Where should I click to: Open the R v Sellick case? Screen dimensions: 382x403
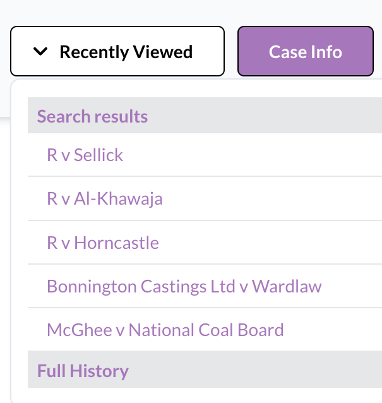tap(85, 155)
